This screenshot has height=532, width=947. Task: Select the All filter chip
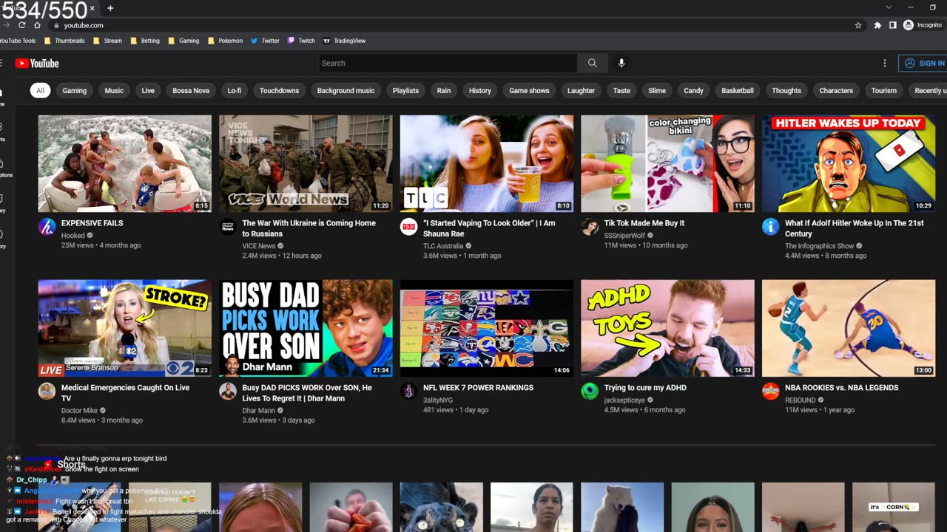(40, 90)
